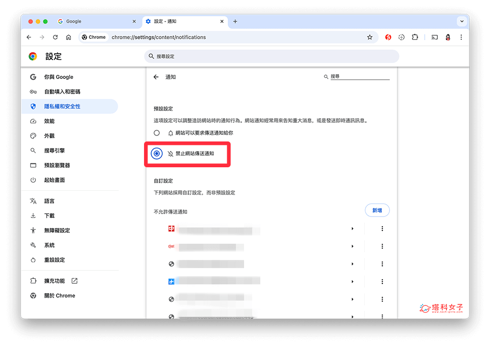This screenshot has width=490, height=346.
Task: Click the cast media icon
Action: point(434,37)
